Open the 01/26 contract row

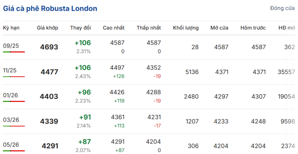[x=11, y=95]
